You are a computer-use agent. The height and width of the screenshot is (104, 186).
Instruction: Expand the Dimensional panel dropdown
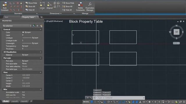coord(61,14)
